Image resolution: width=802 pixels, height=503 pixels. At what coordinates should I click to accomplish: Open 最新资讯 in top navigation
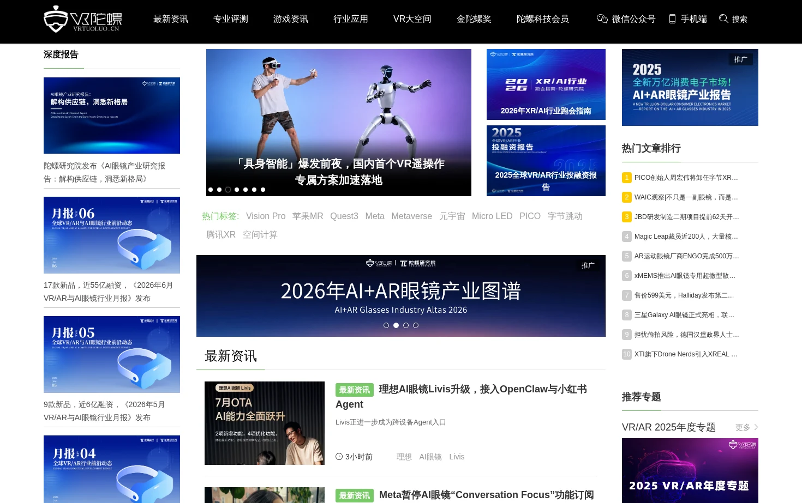[171, 19]
